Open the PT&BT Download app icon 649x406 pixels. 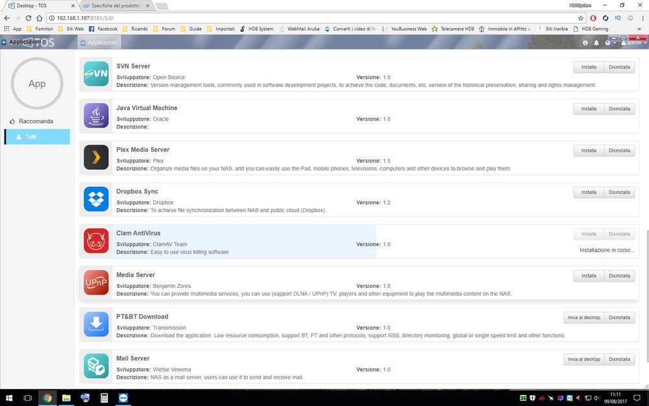[x=96, y=324]
